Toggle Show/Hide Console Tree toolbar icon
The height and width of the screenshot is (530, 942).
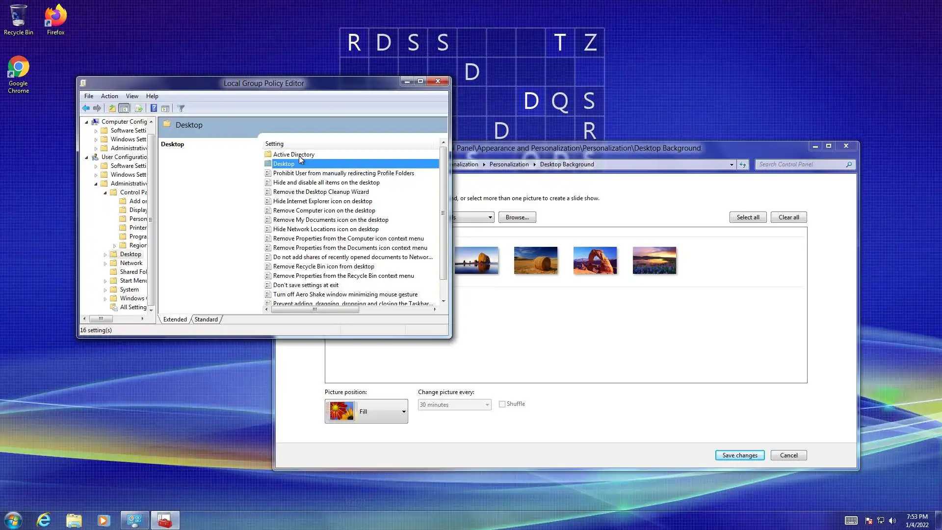124,108
